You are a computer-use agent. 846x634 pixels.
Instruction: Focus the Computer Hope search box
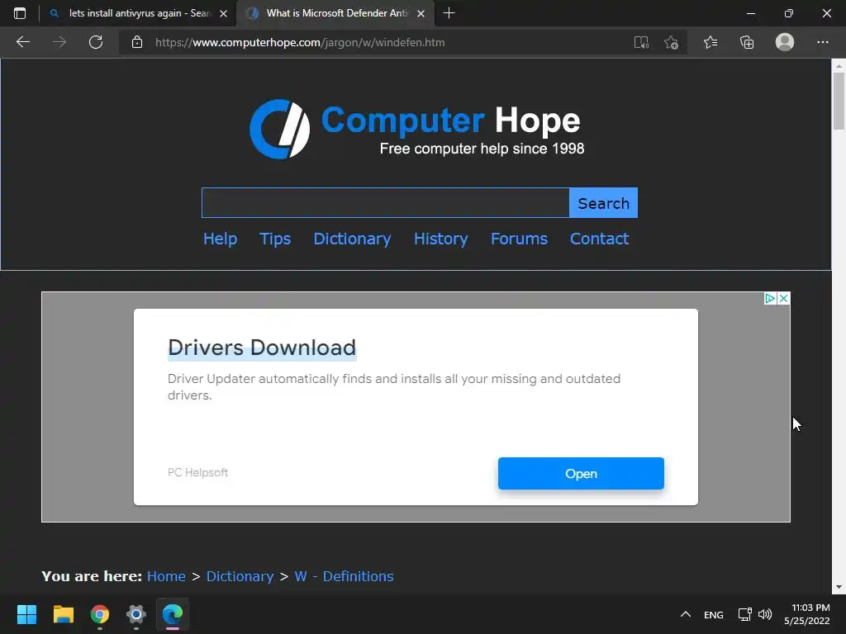(385, 203)
